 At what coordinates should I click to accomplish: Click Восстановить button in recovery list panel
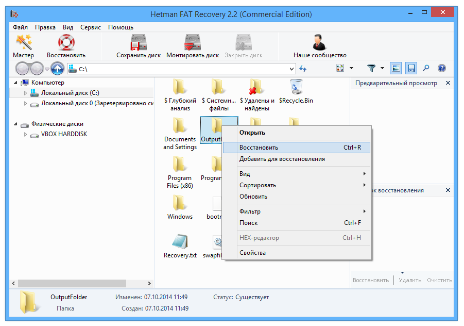(x=370, y=280)
